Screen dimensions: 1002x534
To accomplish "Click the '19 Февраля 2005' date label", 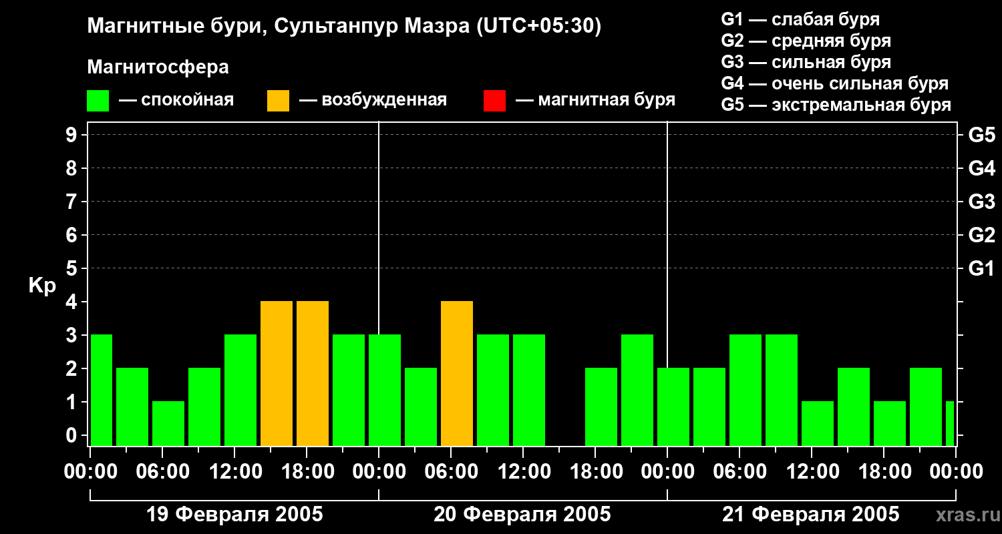I will point(234,515).
